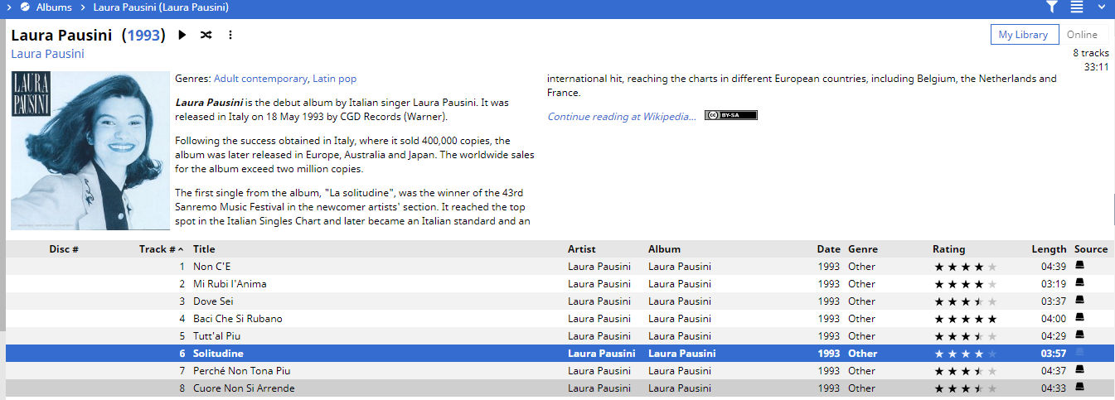
Task: Sort by the Track # column header
Action: [157, 249]
